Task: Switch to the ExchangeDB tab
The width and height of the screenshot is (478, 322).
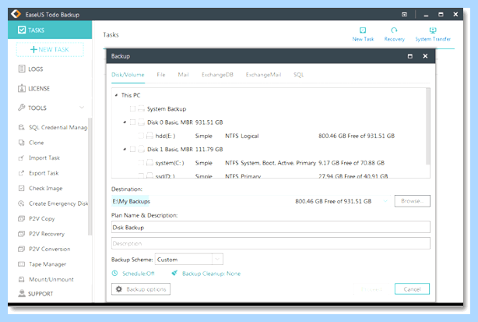Action: point(217,75)
